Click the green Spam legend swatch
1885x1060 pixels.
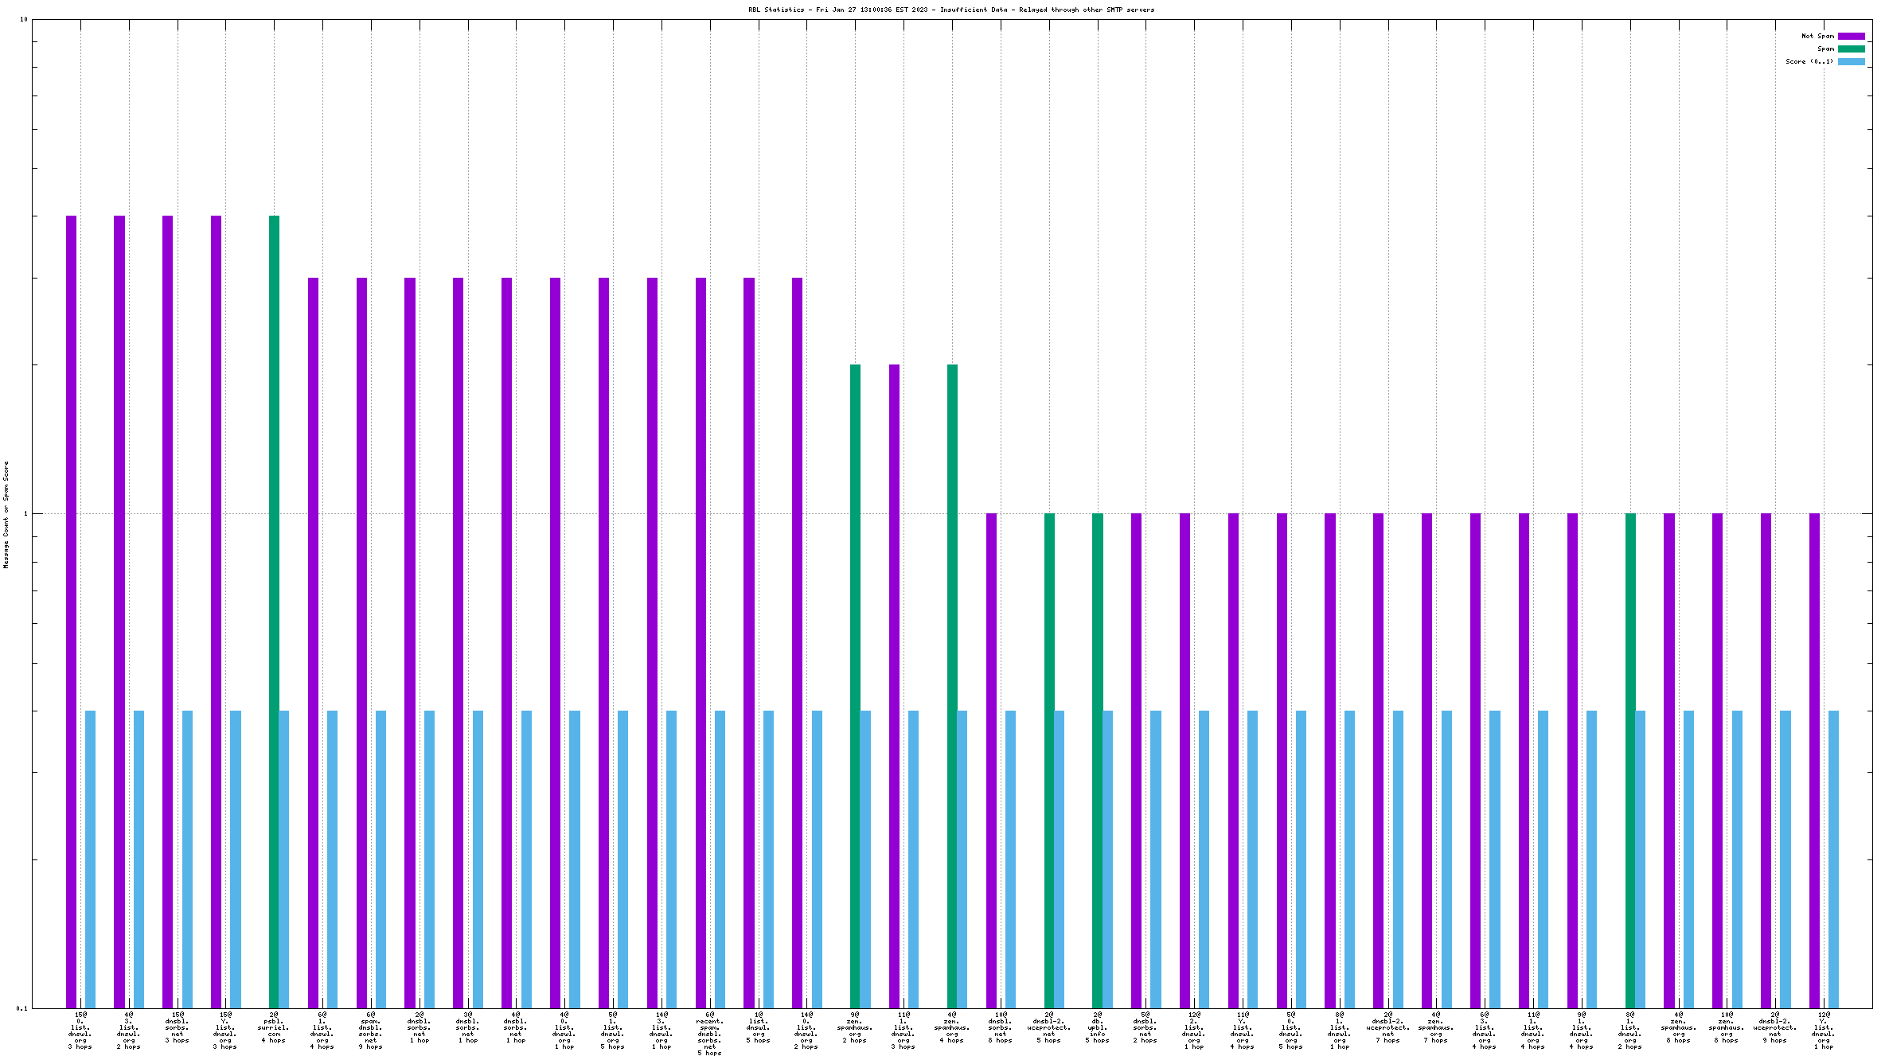pos(1851,49)
